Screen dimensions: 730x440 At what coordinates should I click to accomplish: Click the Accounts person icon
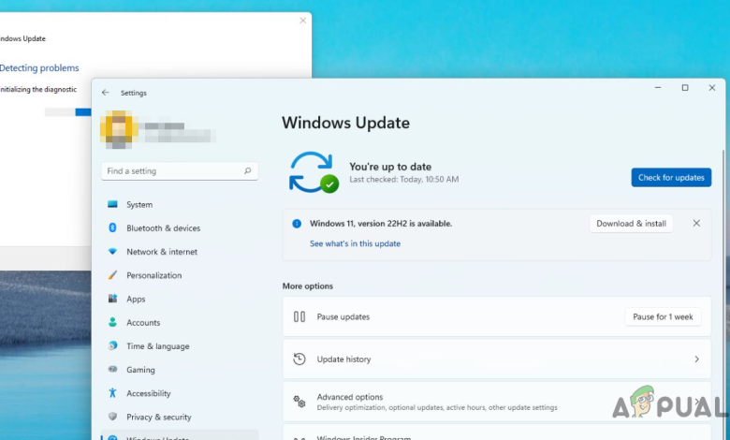click(112, 322)
